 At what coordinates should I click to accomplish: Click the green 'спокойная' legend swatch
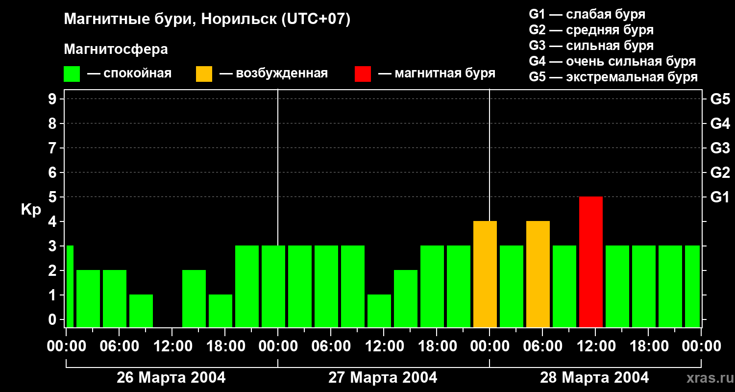click(72, 74)
